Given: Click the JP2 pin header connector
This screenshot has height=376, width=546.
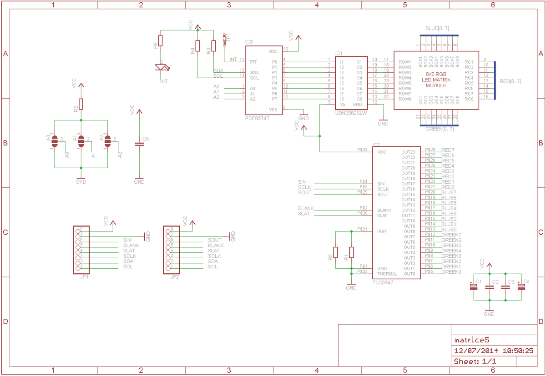Looking at the screenshot, I should coord(171,250).
